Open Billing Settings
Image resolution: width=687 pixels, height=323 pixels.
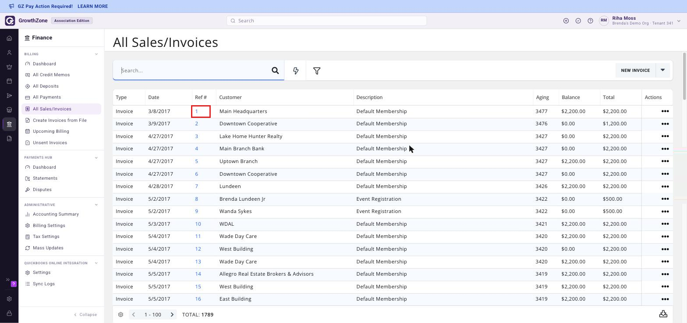[49, 226]
